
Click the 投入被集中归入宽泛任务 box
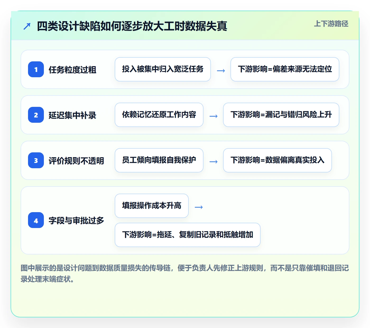[x=163, y=69]
